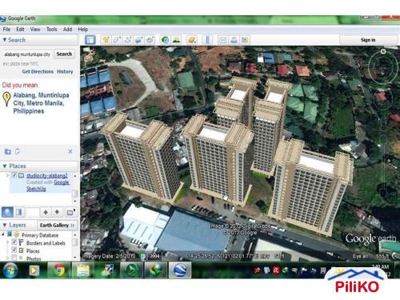Click the Sign in button
The image size is (400, 300).
(368, 40)
